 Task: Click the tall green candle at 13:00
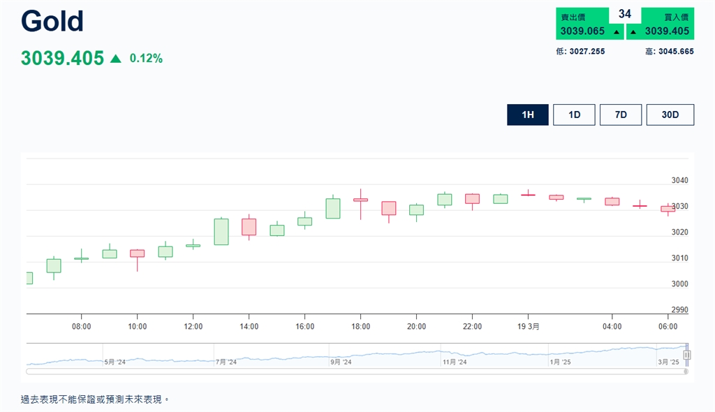point(221,231)
